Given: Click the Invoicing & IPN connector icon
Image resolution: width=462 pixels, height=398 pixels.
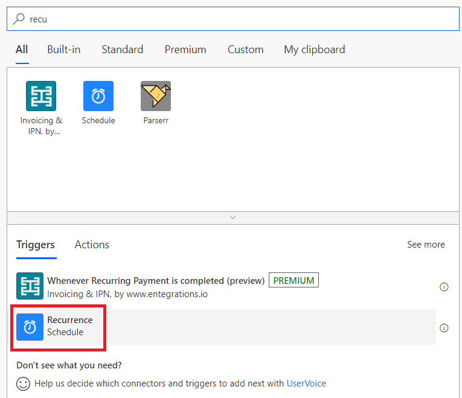Looking at the screenshot, I should click(x=41, y=96).
